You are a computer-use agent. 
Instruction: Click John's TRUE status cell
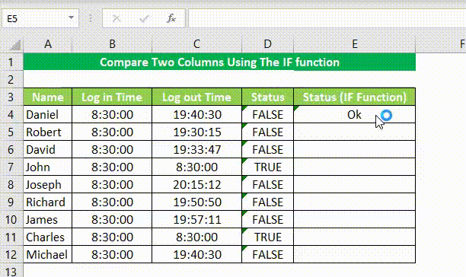click(x=268, y=167)
